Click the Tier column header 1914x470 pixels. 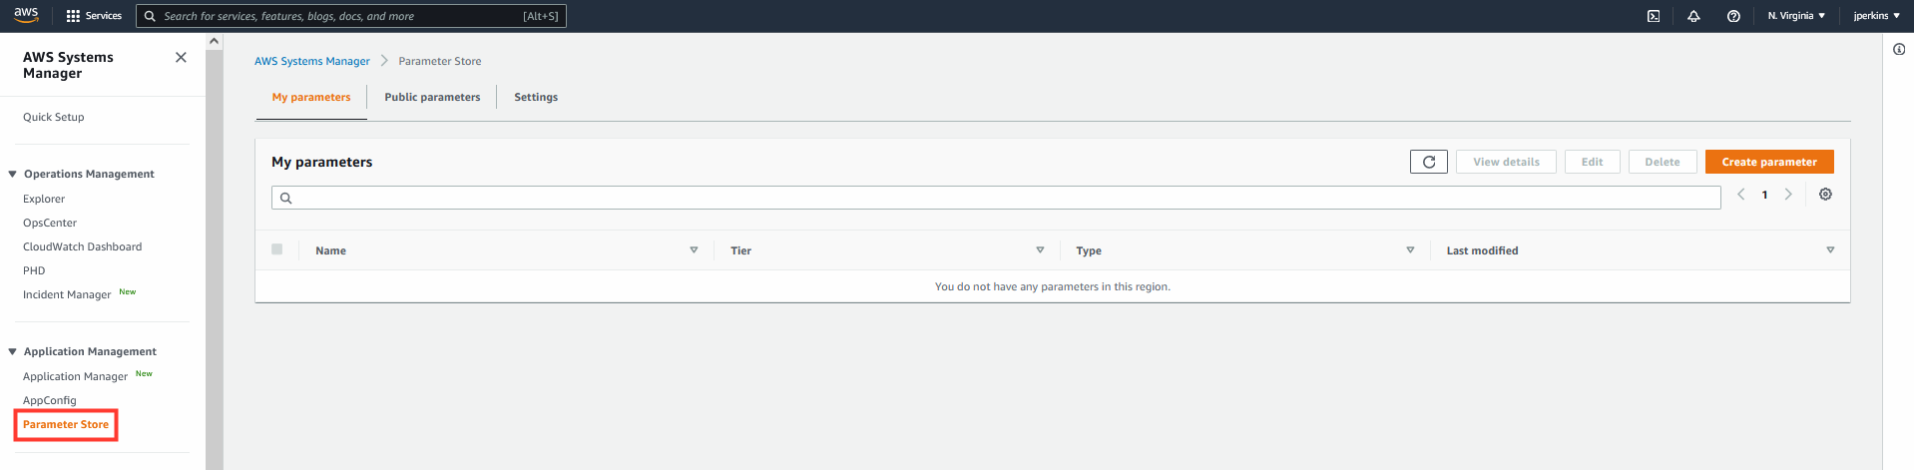pyautogui.click(x=740, y=250)
